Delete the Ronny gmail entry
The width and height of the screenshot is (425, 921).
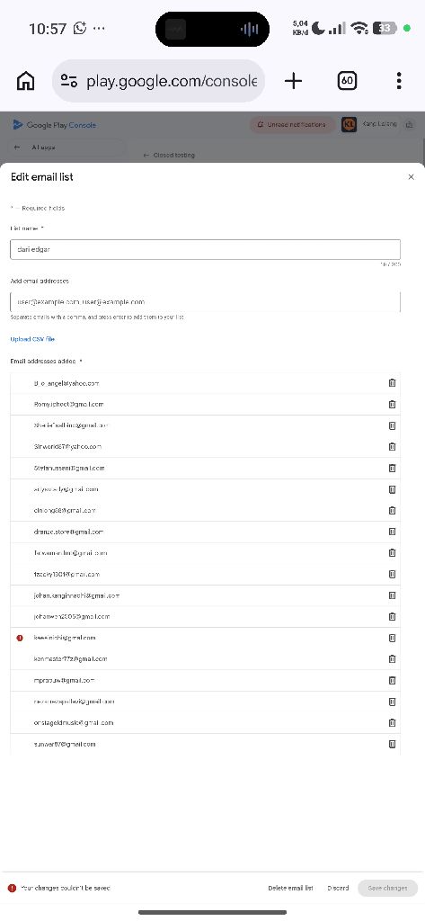pos(392,404)
